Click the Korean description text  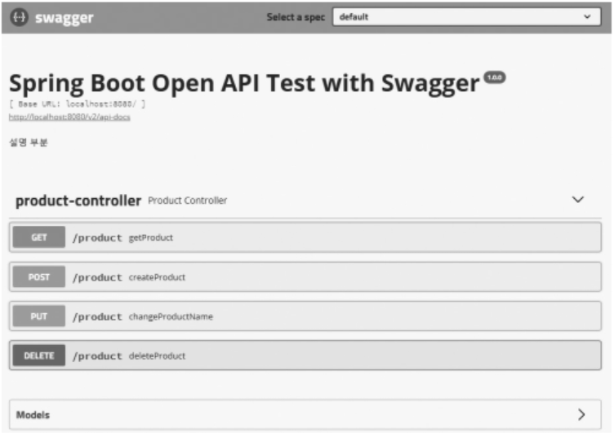[29, 142]
